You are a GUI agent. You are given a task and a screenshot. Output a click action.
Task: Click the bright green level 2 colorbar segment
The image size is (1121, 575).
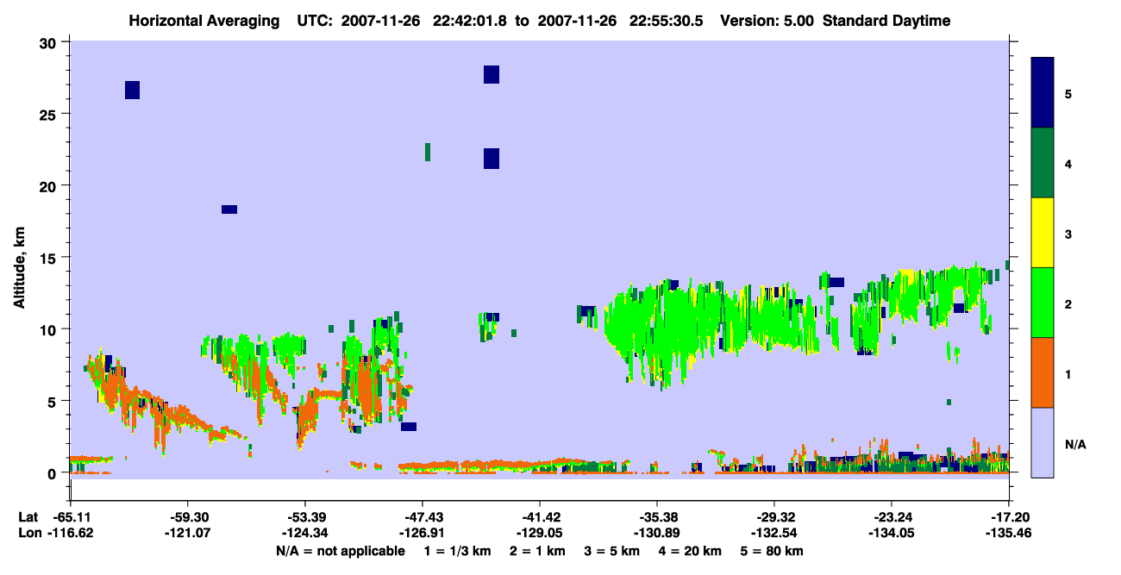[x=1043, y=303]
